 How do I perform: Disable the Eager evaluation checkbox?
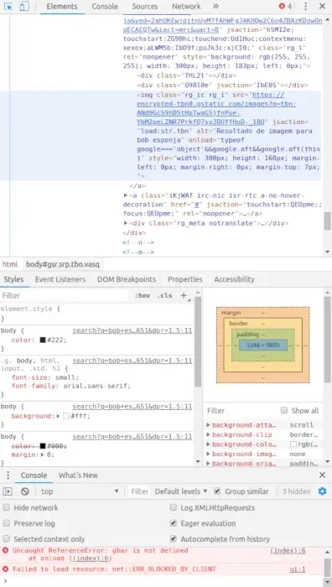(174, 523)
